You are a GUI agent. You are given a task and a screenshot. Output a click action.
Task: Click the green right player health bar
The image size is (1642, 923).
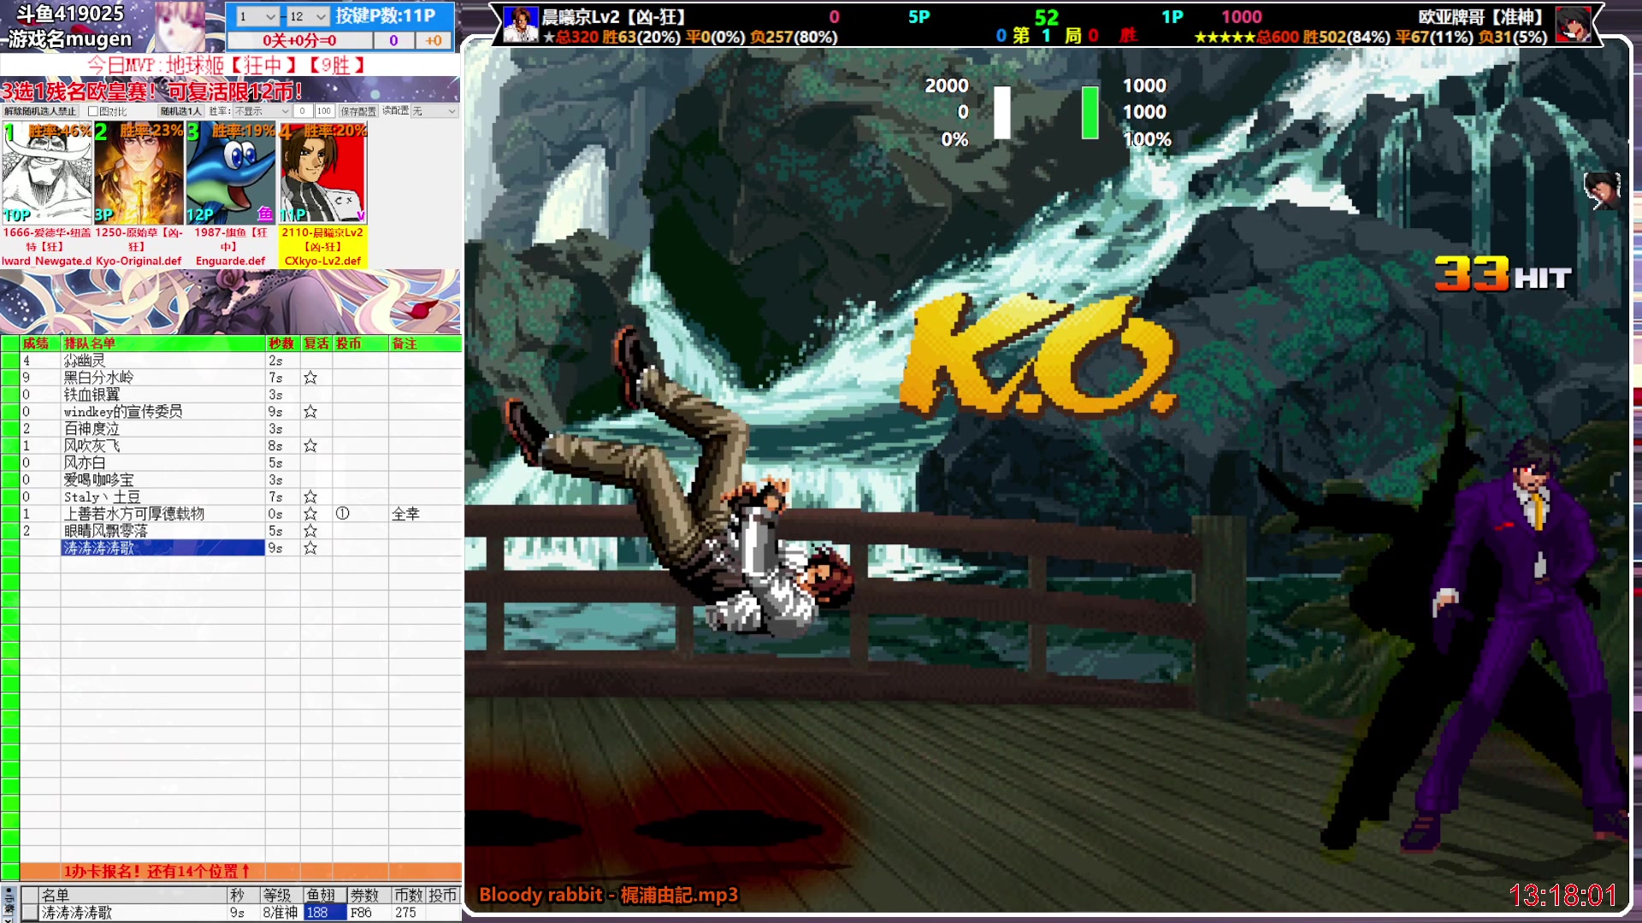pyautogui.click(x=1090, y=112)
